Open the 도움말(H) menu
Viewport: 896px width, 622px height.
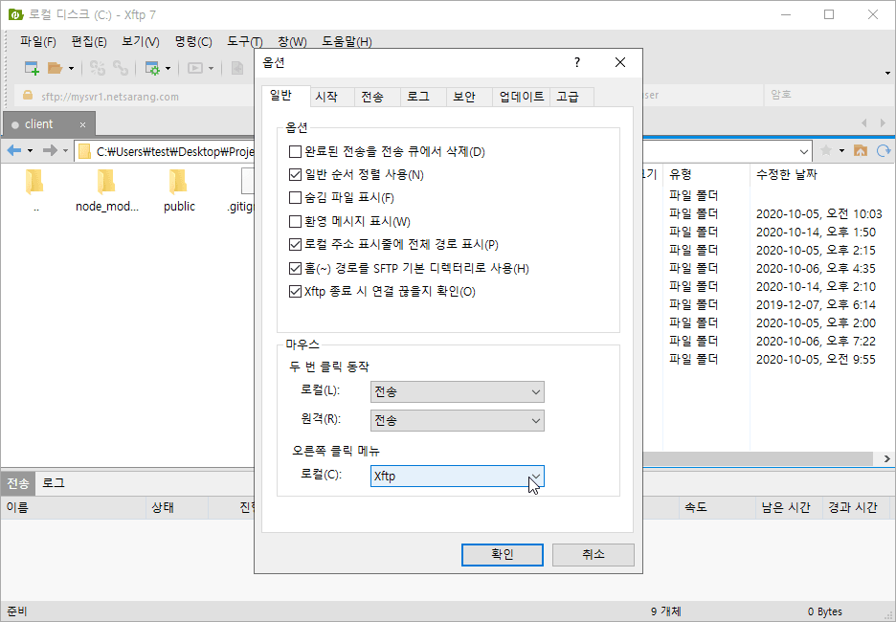click(x=347, y=42)
